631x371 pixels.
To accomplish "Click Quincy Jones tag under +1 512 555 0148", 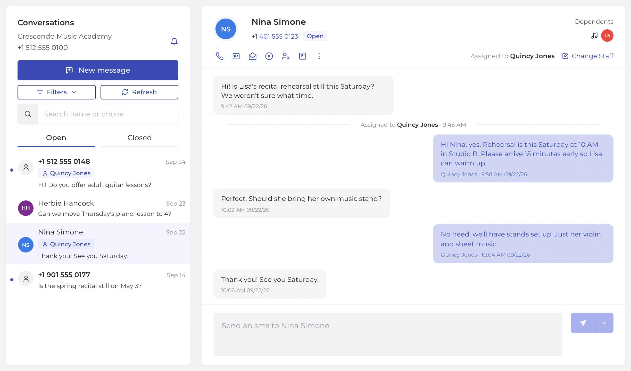I will (x=66, y=173).
